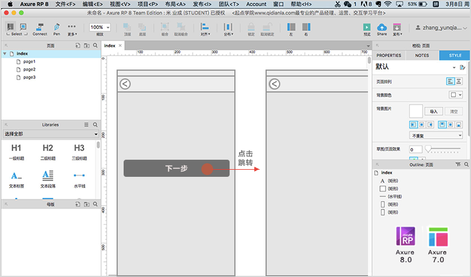Open the Align dropdown
471x277 pixels.
(x=205, y=29)
